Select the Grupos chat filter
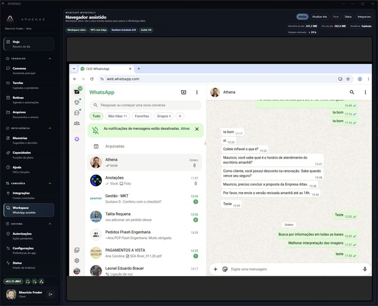 (164, 116)
